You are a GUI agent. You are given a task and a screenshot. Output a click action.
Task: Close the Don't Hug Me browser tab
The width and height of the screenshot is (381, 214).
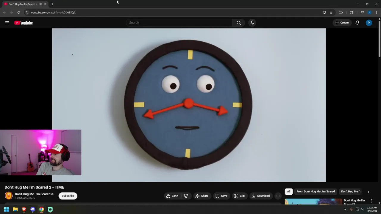pyautogui.click(x=45, y=4)
